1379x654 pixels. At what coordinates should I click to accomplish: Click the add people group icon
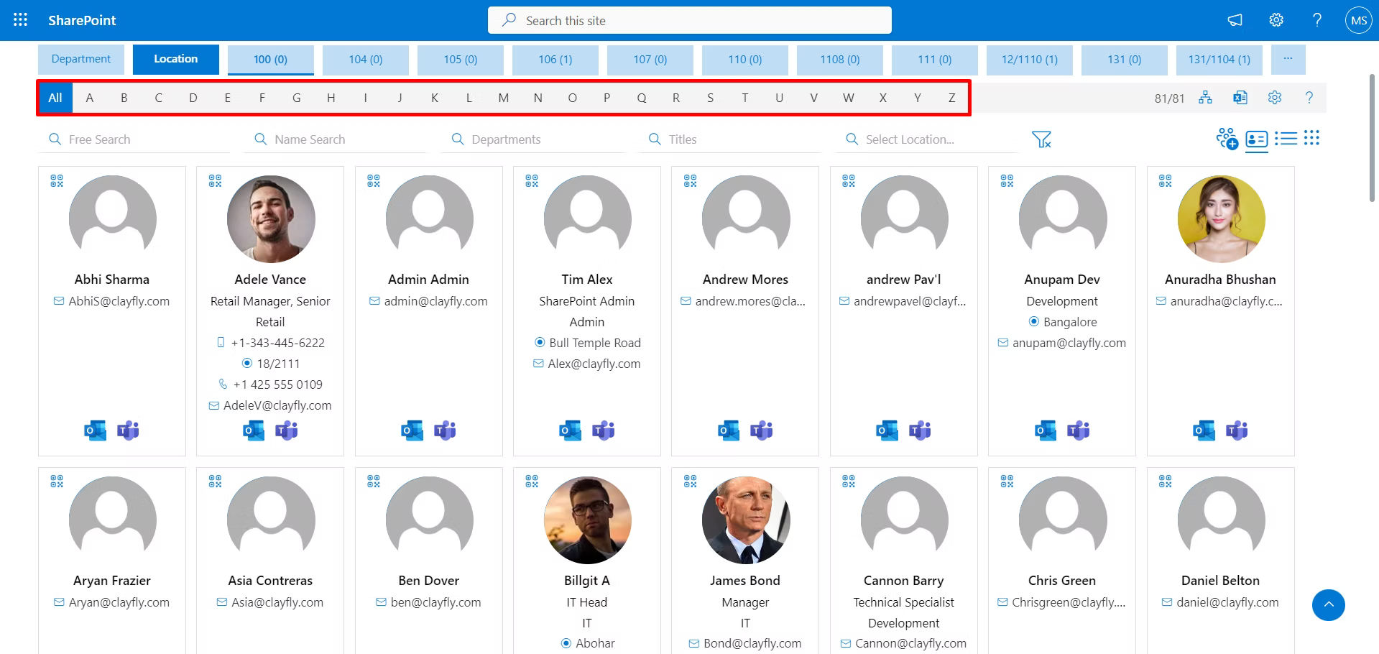[x=1227, y=139]
